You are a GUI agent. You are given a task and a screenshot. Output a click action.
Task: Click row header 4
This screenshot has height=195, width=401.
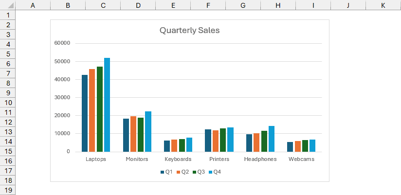(x=8, y=44)
